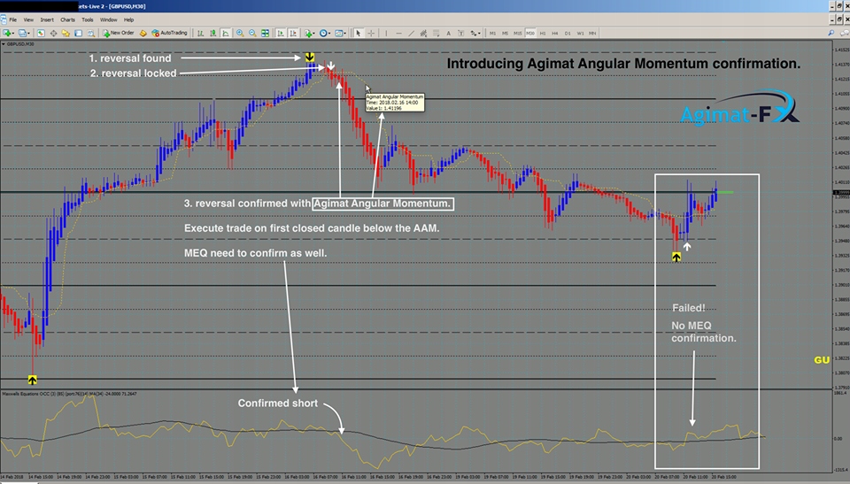Select the Crosshair tool

(x=371, y=33)
